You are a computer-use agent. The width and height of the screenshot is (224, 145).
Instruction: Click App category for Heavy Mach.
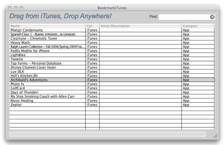point(186,43)
